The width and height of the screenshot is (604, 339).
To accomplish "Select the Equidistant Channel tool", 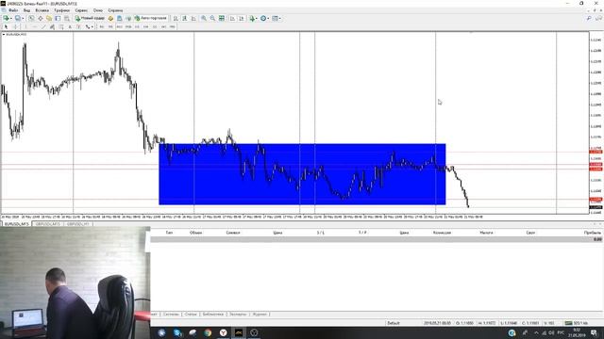I will [53, 27].
